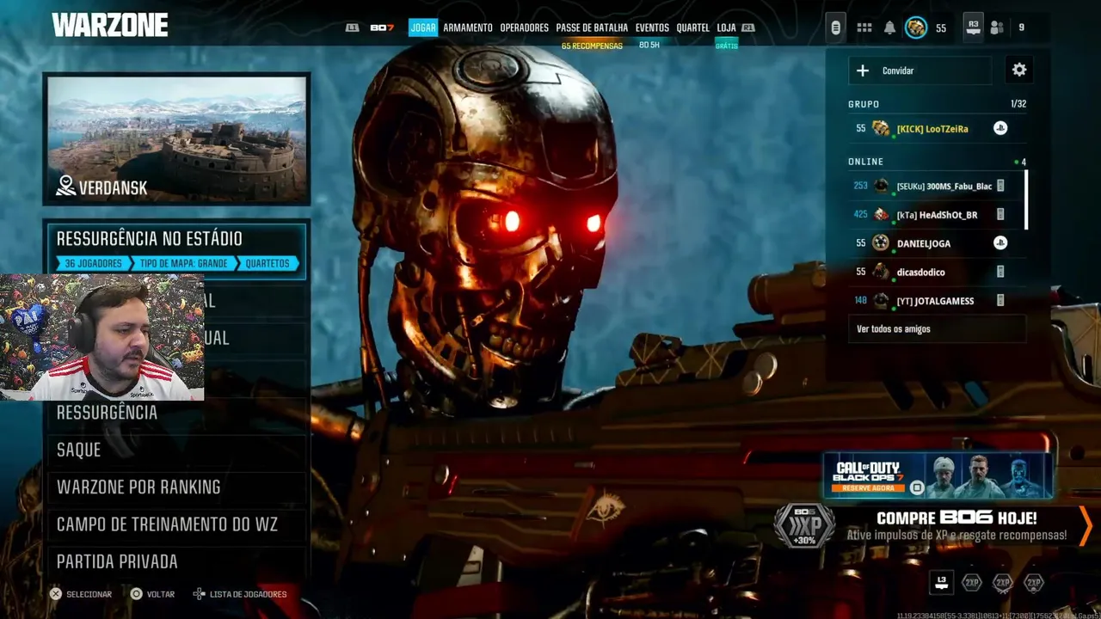Open the EVENTOS tab
The height and width of the screenshot is (619, 1101).
click(652, 28)
